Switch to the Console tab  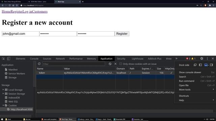34,58
